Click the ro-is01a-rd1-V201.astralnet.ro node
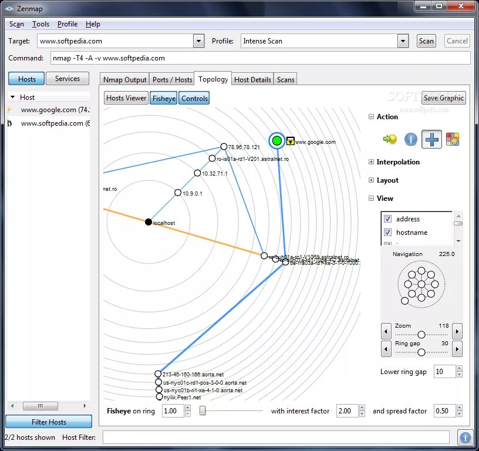Viewport: 479px width, 451px height. 212,159
